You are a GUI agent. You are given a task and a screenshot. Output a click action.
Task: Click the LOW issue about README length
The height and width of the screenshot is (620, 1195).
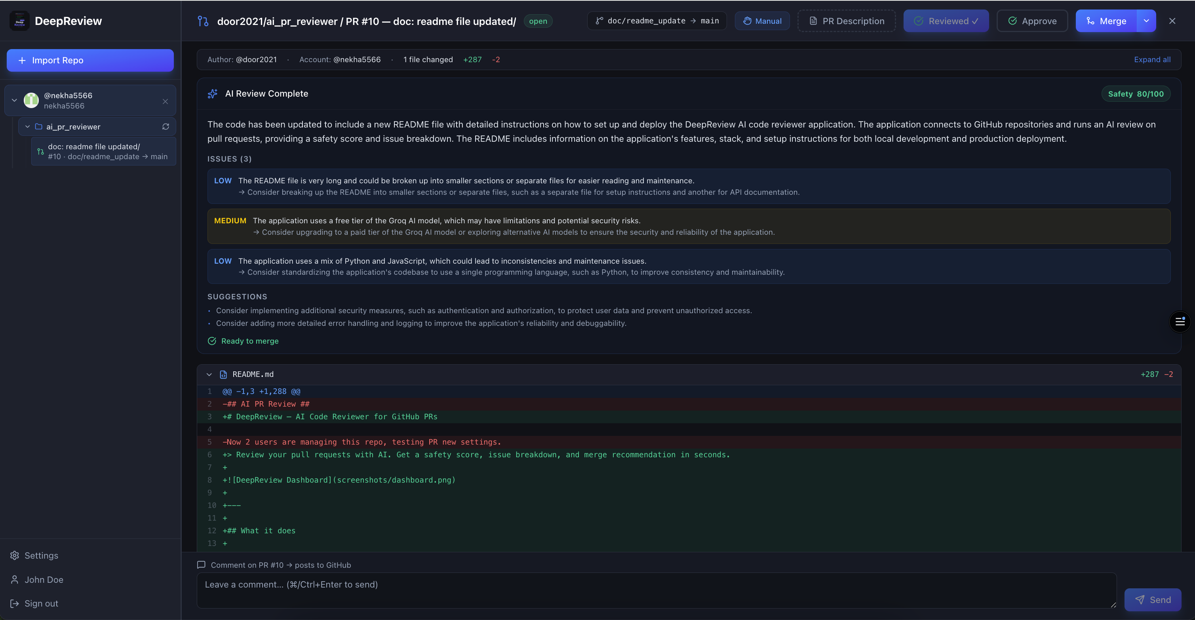coord(689,186)
